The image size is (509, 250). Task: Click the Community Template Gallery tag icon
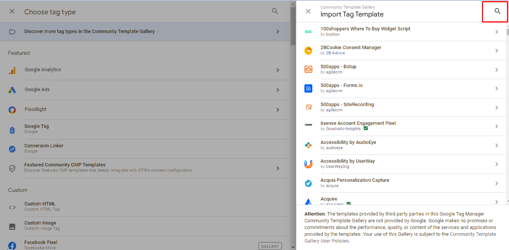12,31
